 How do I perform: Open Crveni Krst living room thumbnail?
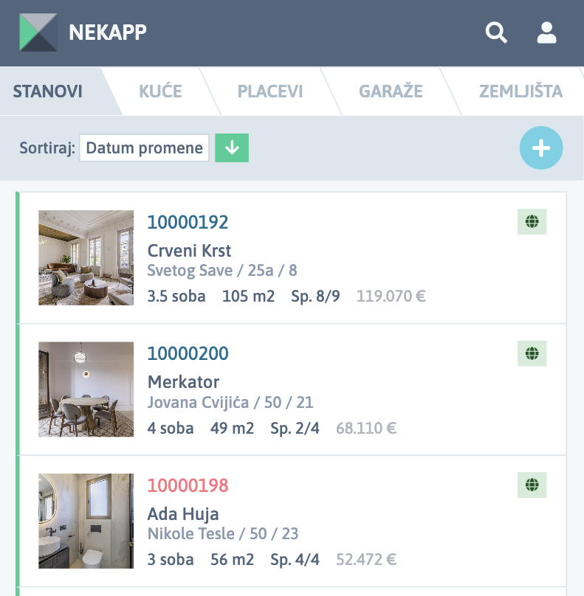86,257
